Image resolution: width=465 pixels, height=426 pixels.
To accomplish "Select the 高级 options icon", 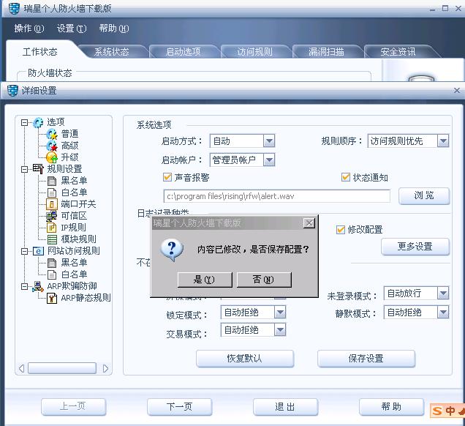I will coord(52,146).
